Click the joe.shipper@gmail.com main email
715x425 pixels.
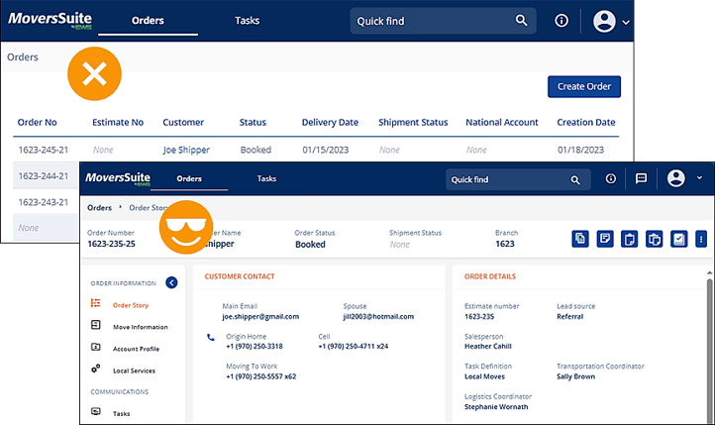pyautogui.click(x=260, y=316)
